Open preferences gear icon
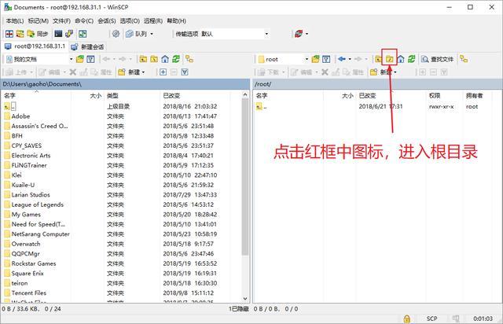503x324 pixels. point(116,34)
